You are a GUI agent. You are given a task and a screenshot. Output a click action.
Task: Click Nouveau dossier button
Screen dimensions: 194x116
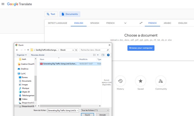coord(38,55)
